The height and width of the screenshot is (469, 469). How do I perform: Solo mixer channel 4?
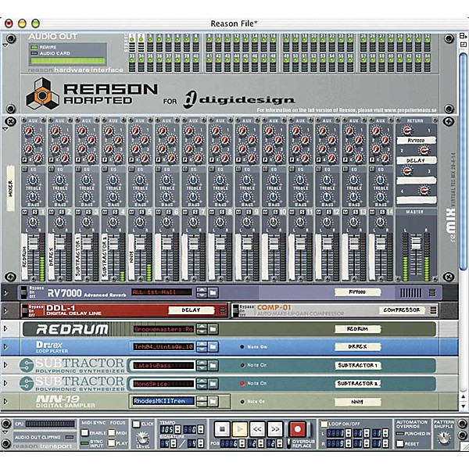click(115, 212)
